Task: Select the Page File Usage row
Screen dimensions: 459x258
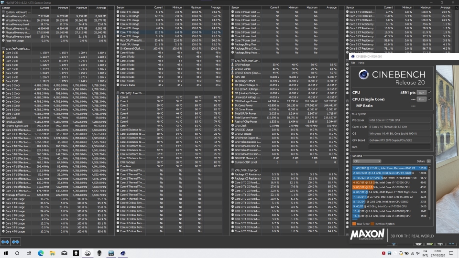Action: tap(54, 40)
